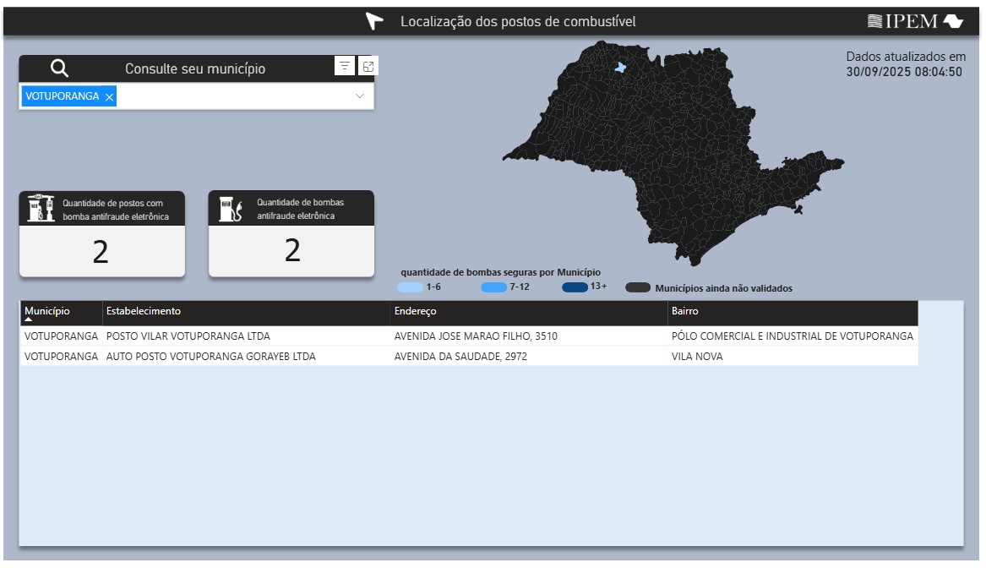Expand the municipality dropdown chevron

tap(360, 96)
